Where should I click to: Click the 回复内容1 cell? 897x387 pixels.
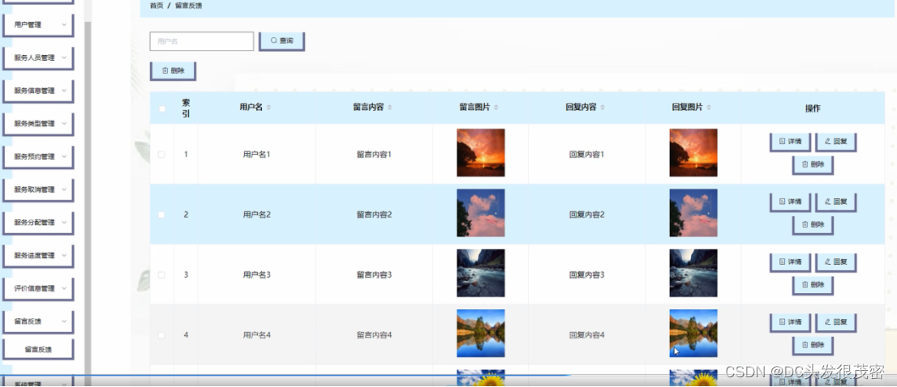[587, 155]
